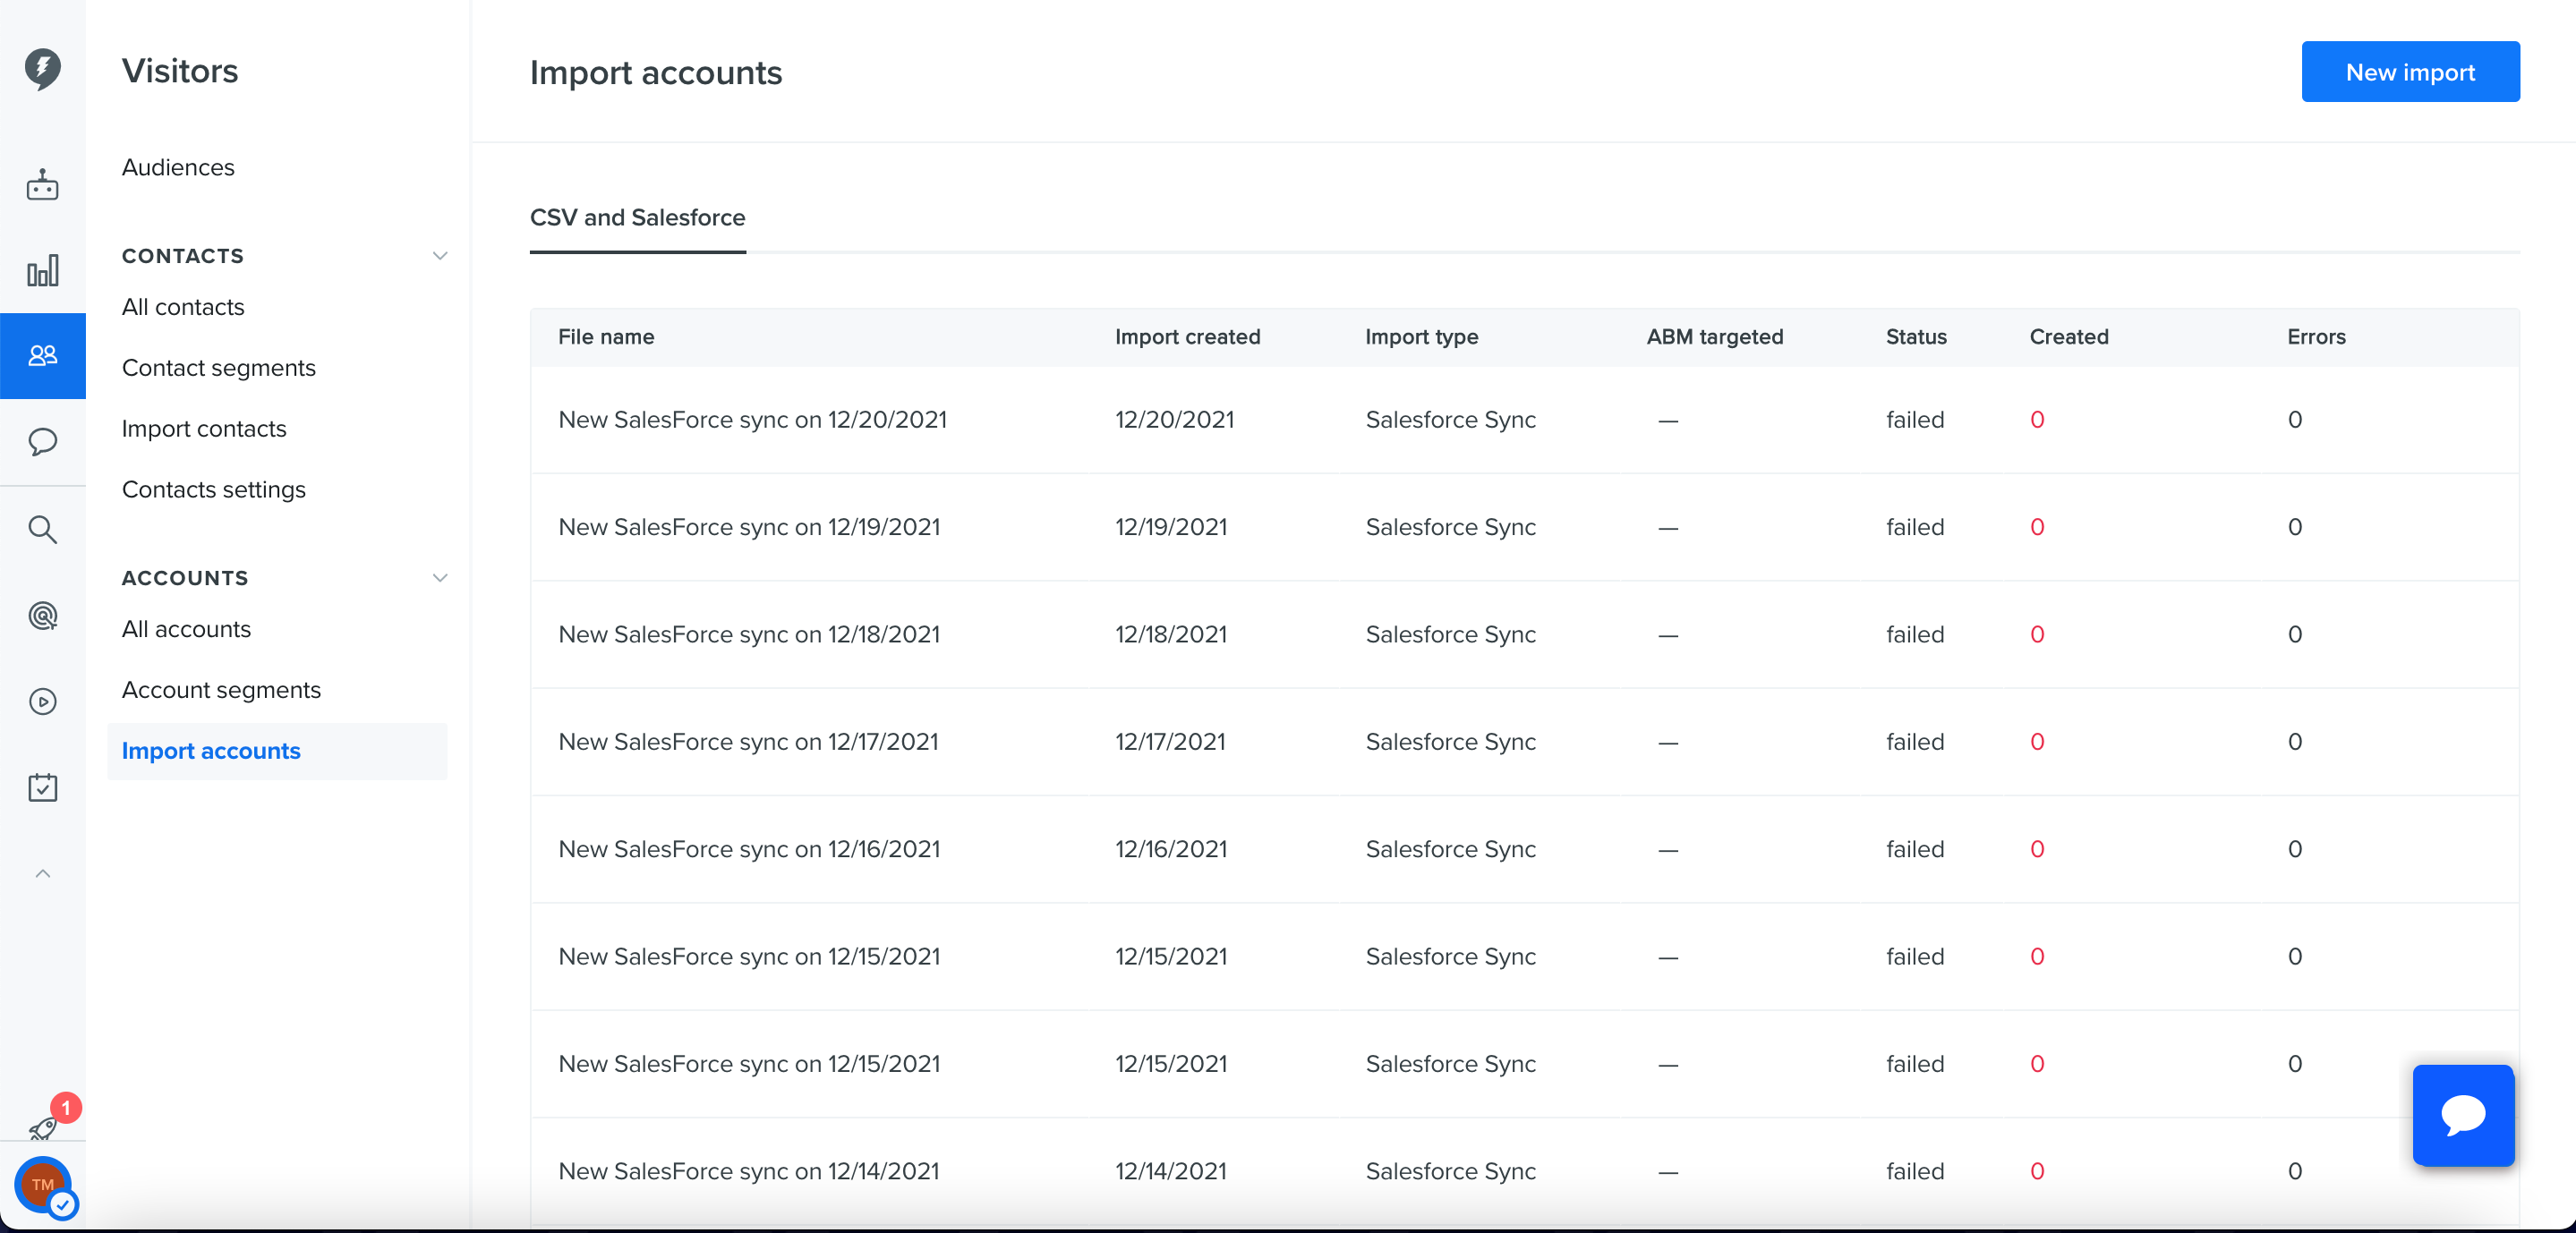Click the Errors column header

pos(2316,337)
